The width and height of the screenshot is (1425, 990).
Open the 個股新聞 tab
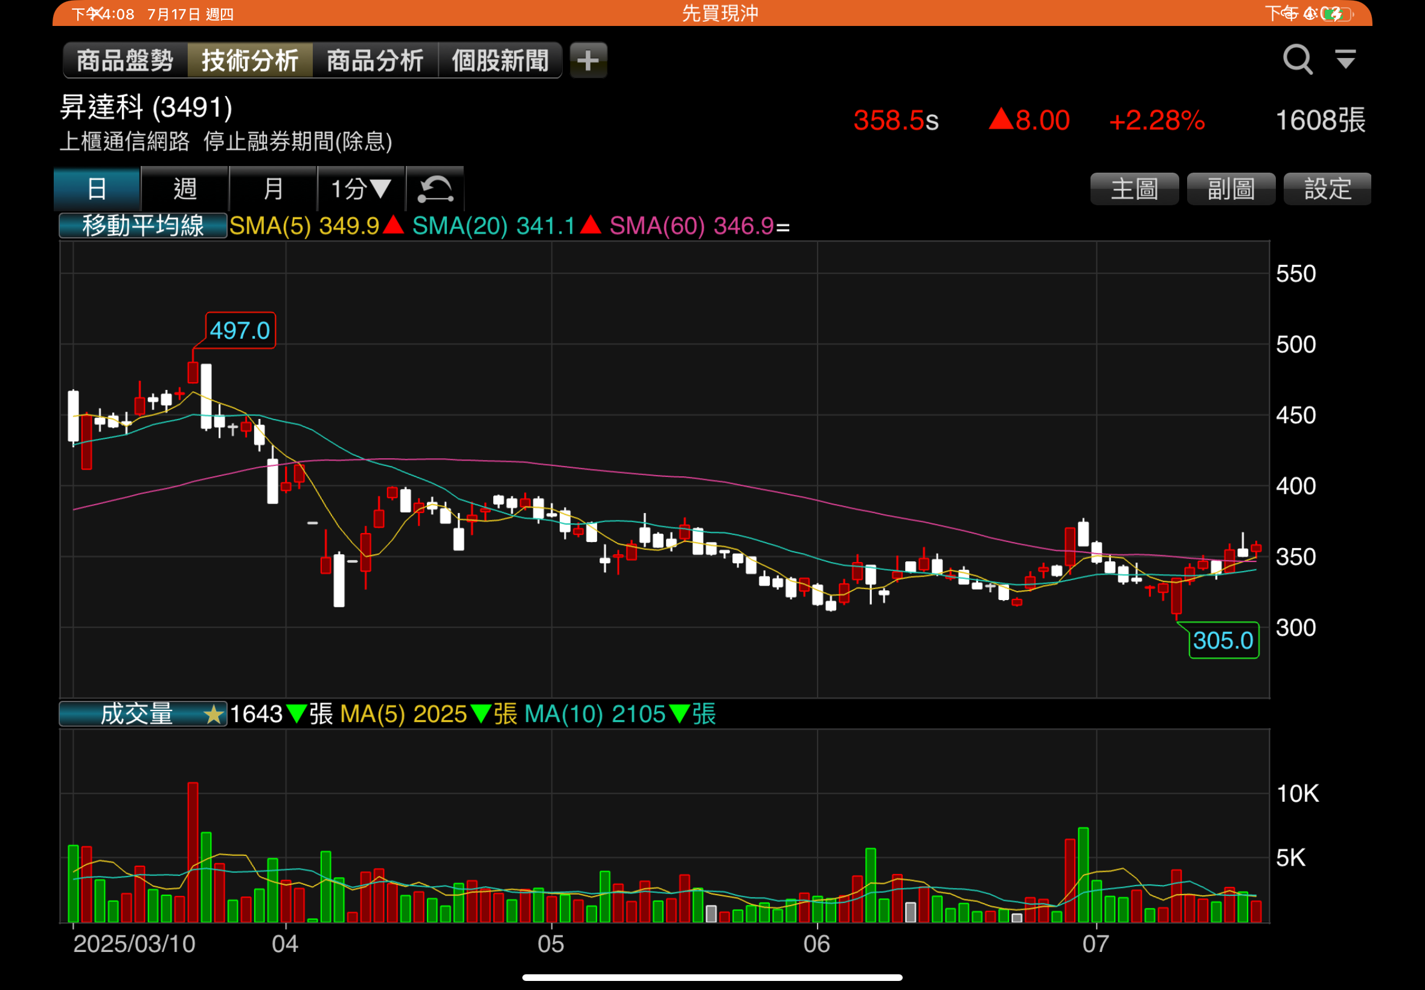point(500,60)
